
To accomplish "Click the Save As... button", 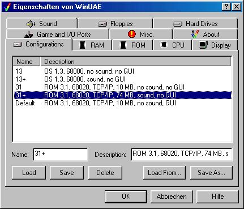I will pos(211,173).
